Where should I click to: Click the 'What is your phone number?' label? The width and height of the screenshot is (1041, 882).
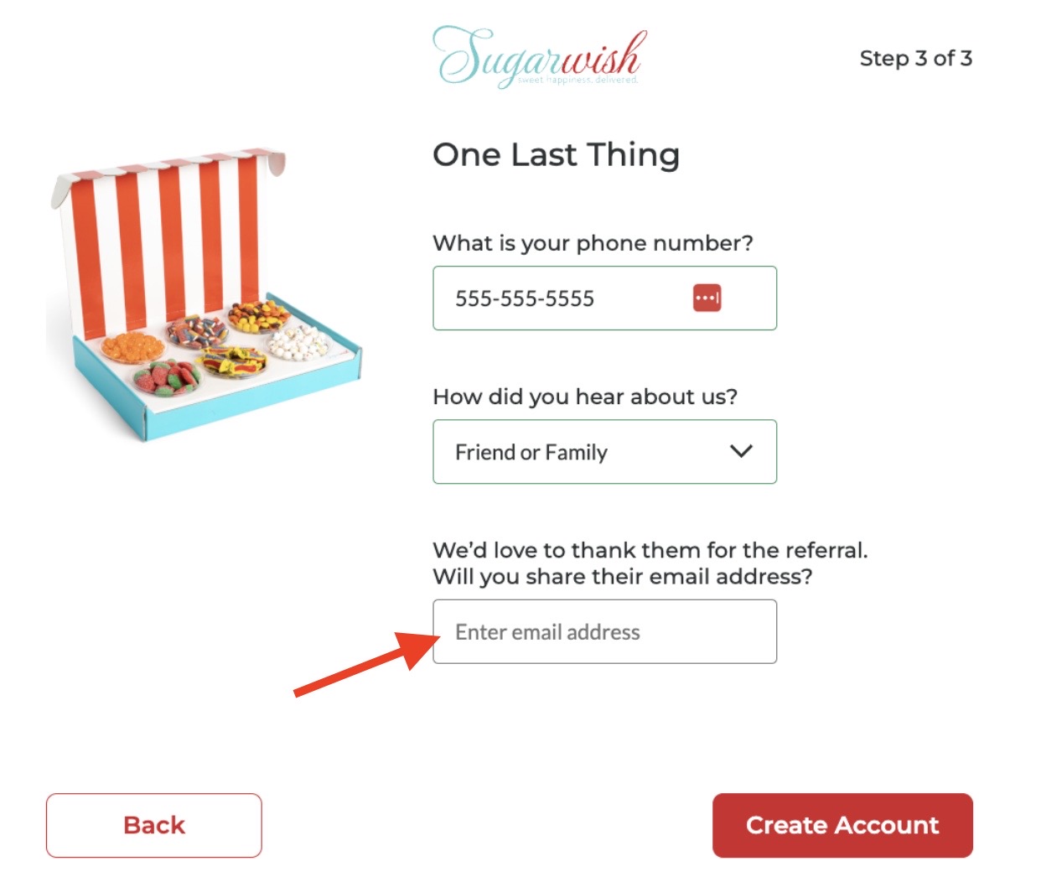coord(593,243)
